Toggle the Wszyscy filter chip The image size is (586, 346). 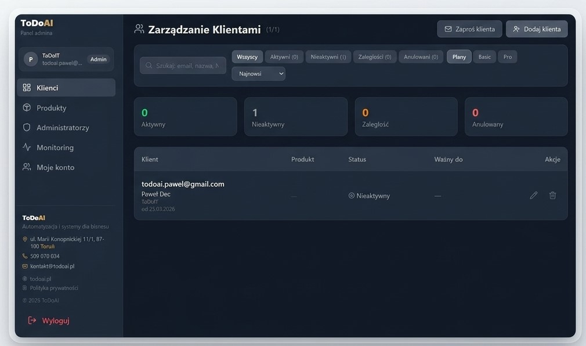click(x=247, y=57)
